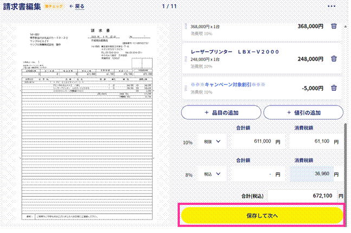The image size is (351, 233).
Task: Open the three-dot more options menu
Action: coord(331,6)
